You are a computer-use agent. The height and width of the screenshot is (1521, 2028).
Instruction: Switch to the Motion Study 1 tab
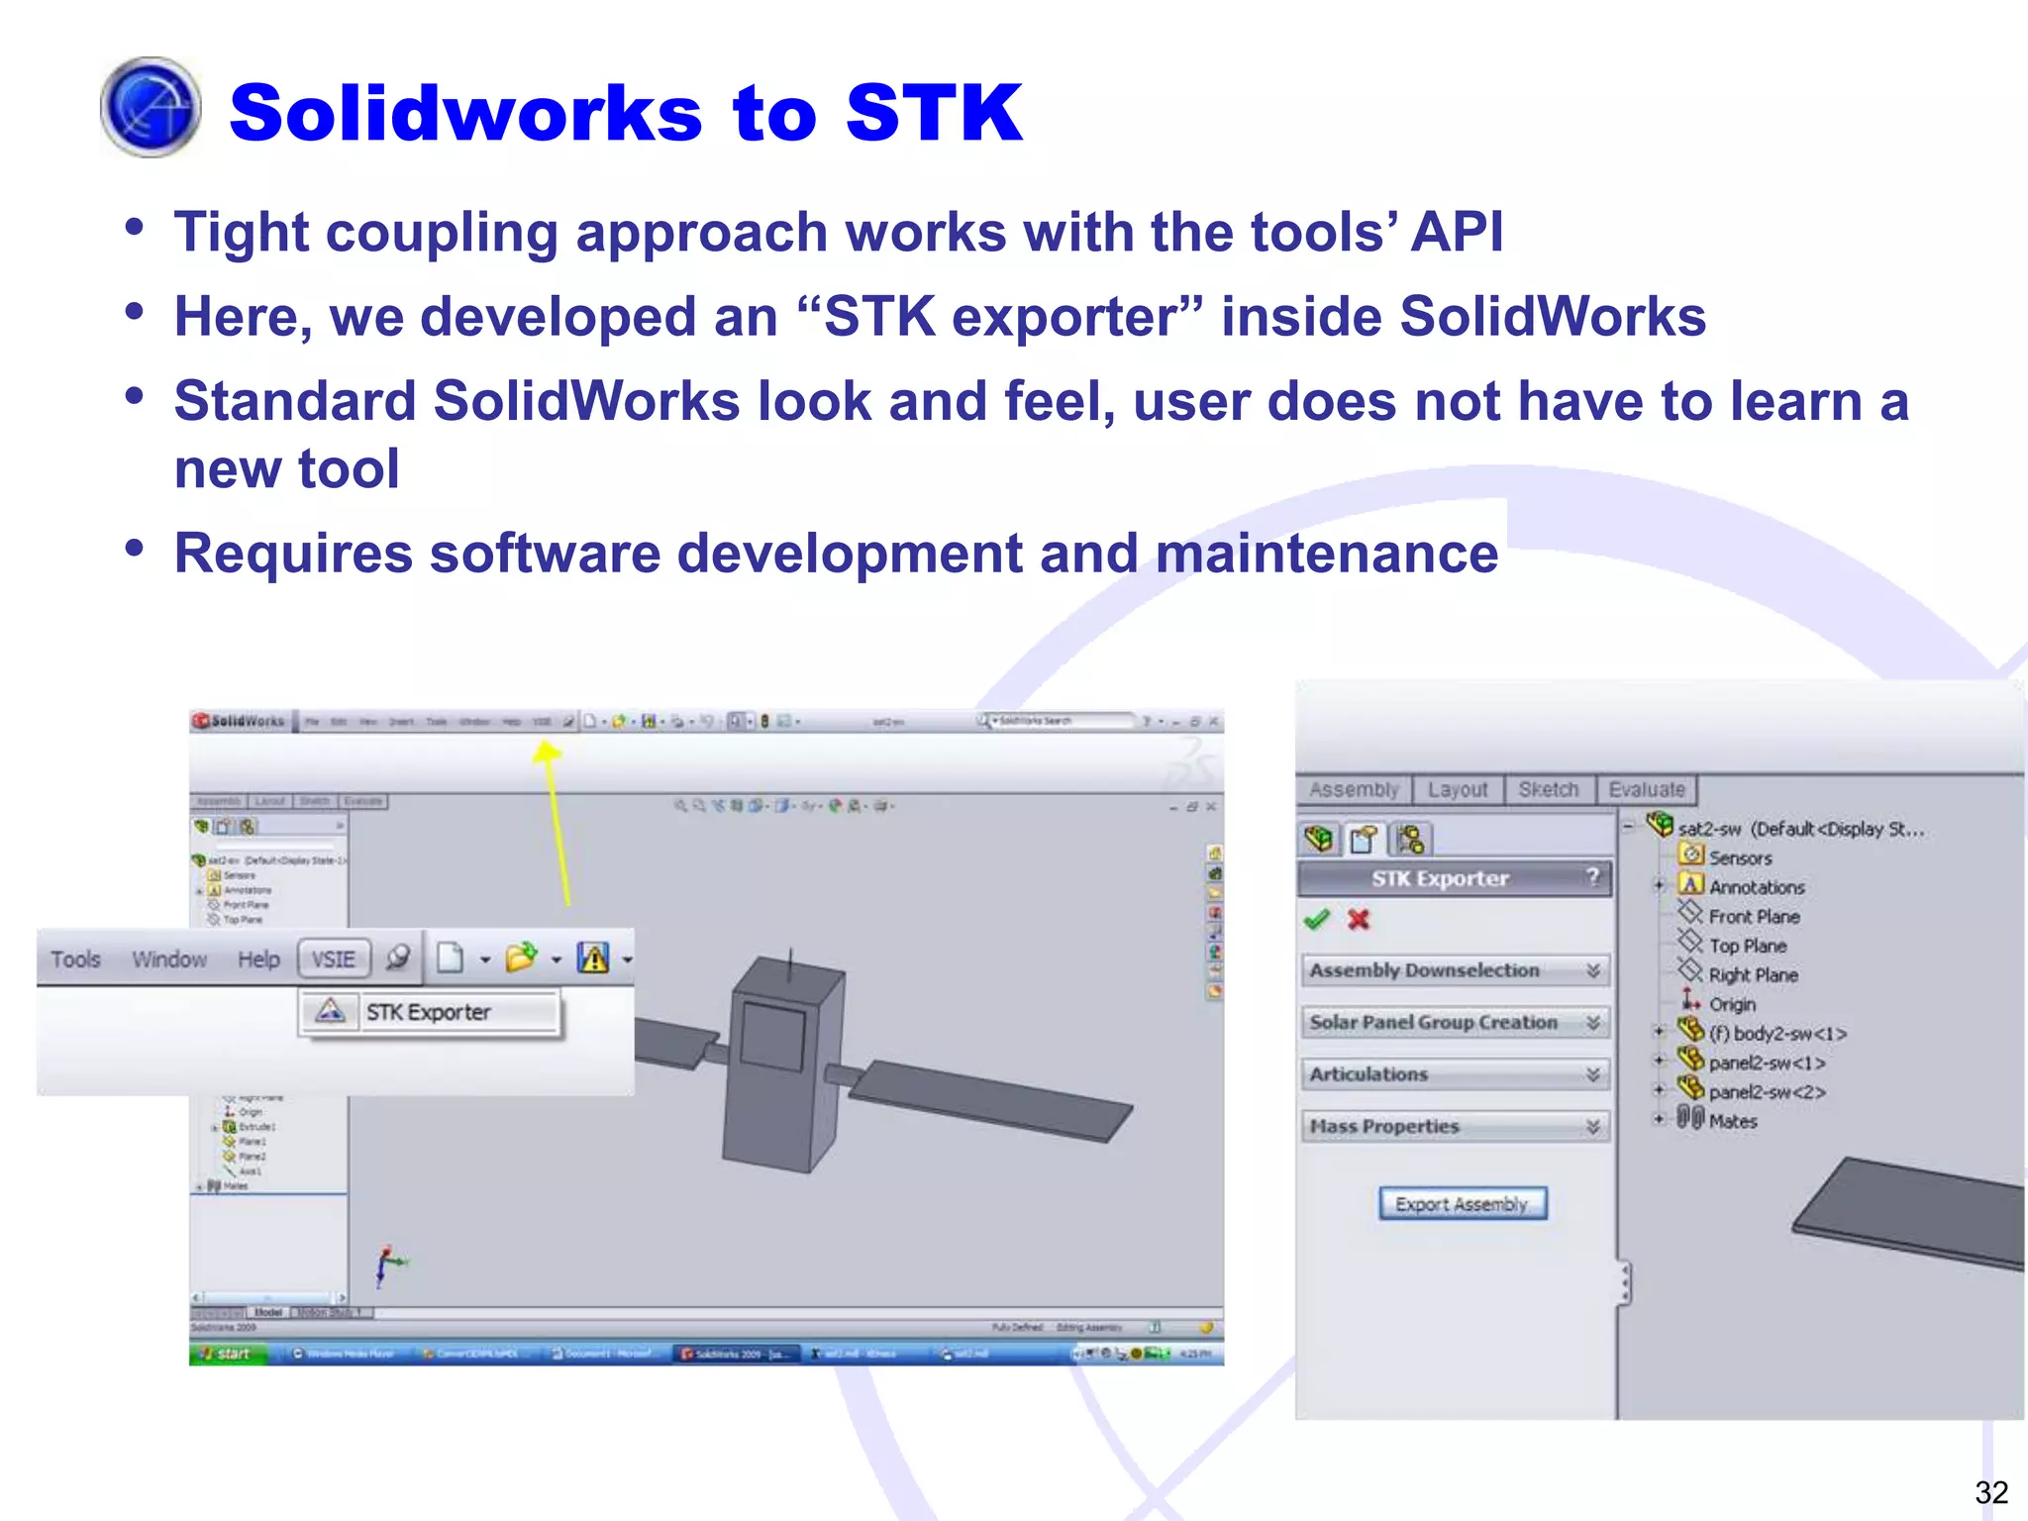tap(333, 1312)
